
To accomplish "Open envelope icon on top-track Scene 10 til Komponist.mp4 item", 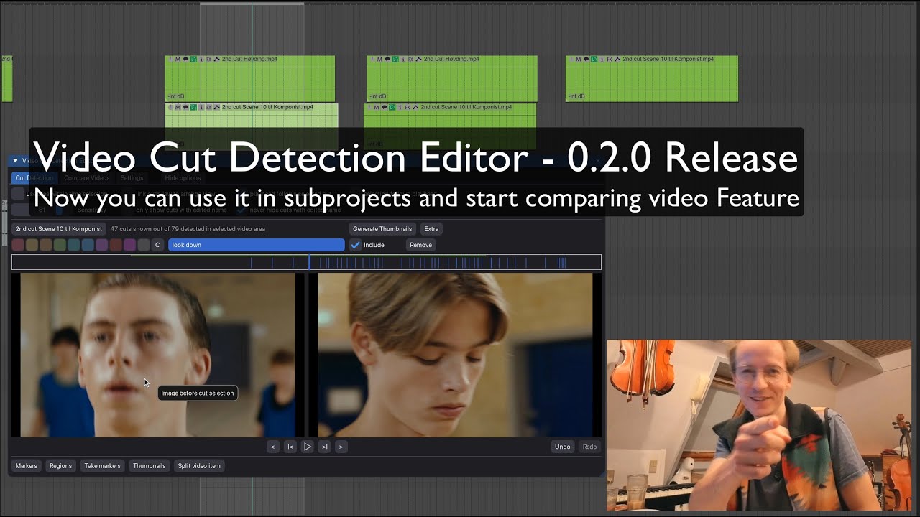I will [617, 60].
